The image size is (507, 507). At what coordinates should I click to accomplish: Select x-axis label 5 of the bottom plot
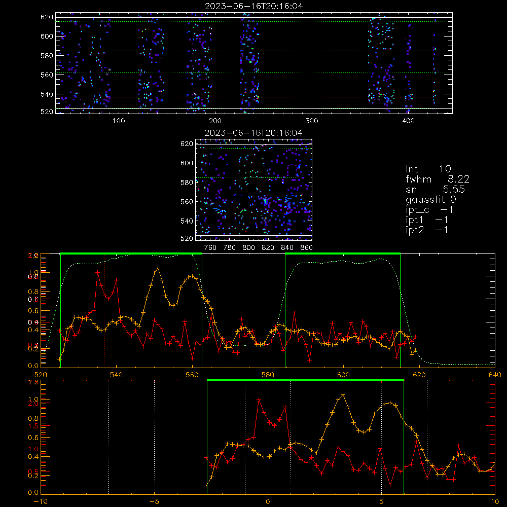tap(382, 502)
